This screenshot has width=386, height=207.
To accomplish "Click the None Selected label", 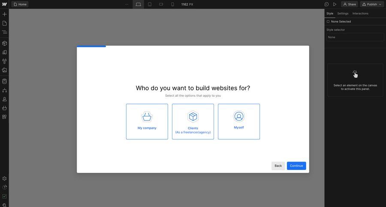I will [341, 22].
